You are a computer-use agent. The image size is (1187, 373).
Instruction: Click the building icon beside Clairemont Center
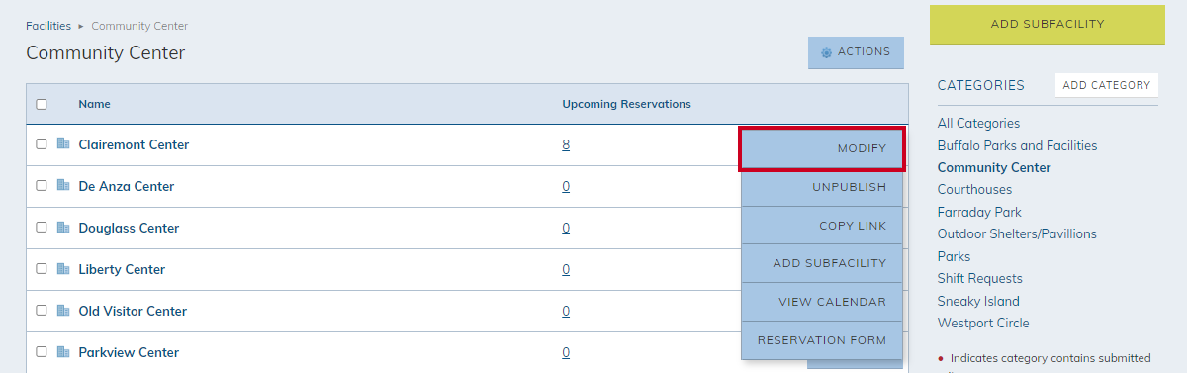63,144
